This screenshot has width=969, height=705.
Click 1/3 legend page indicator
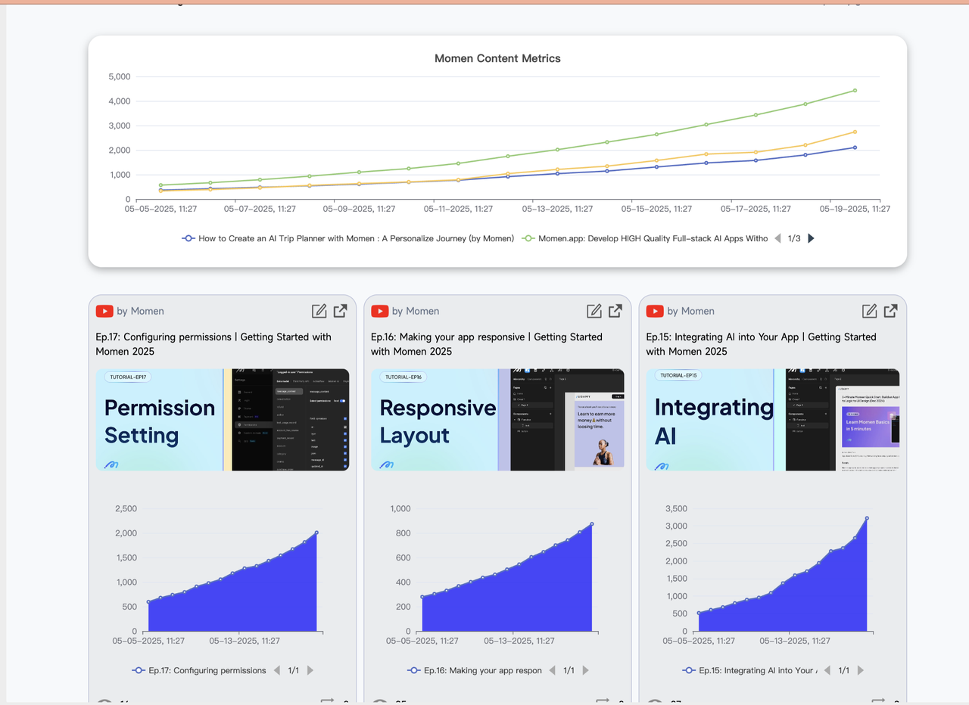[794, 238]
